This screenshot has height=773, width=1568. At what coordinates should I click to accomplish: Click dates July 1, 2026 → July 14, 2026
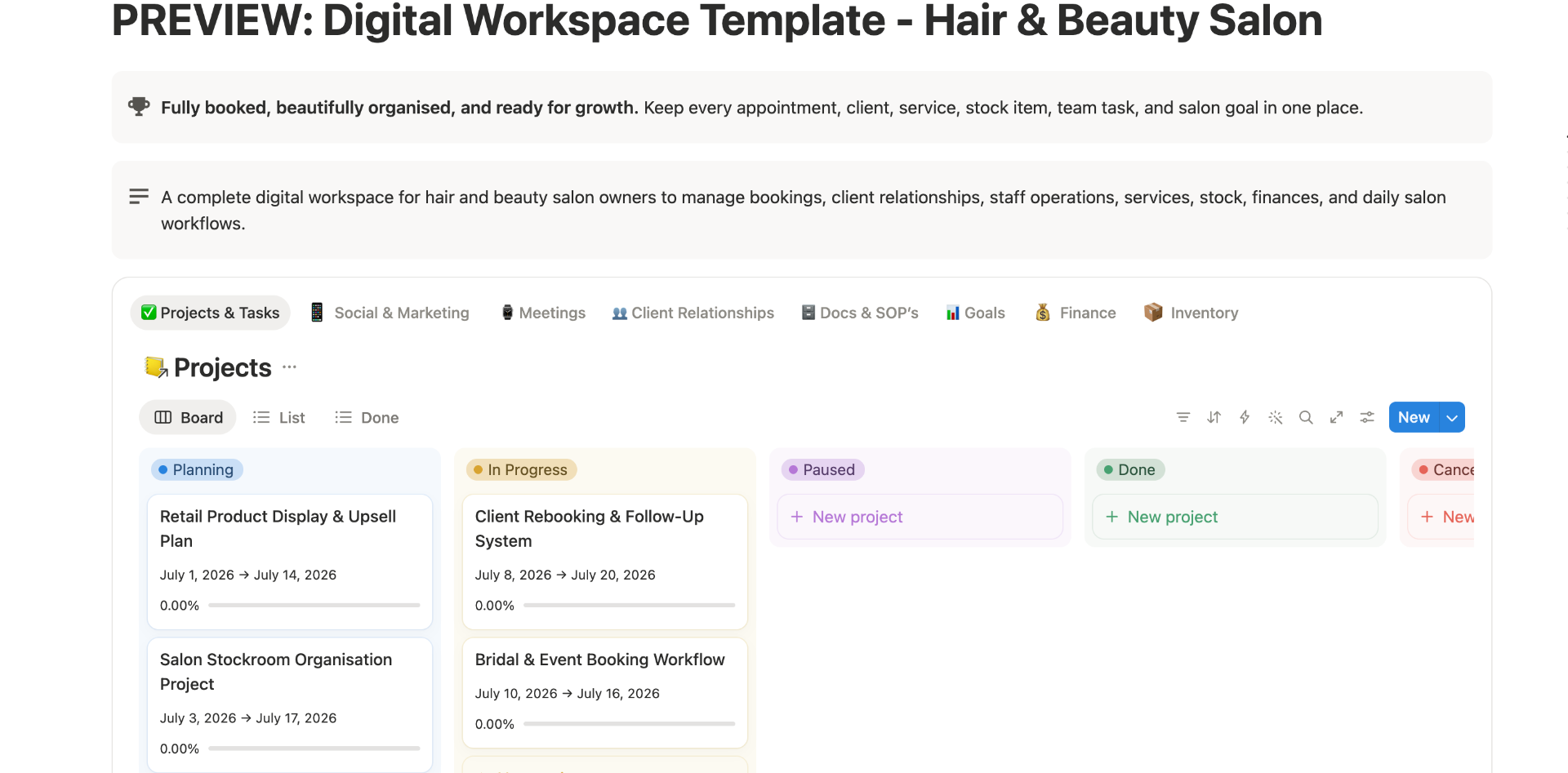[x=248, y=575]
